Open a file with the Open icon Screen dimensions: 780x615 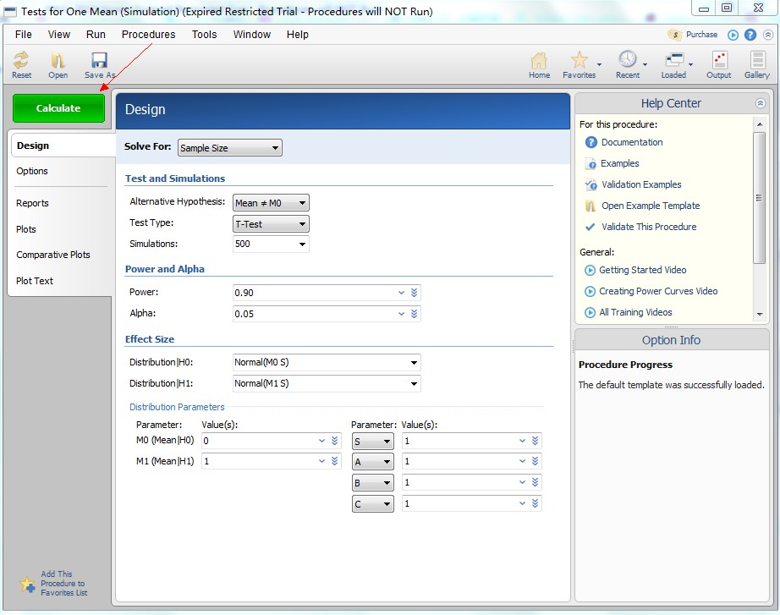pyautogui.click(x=58, y=62)
